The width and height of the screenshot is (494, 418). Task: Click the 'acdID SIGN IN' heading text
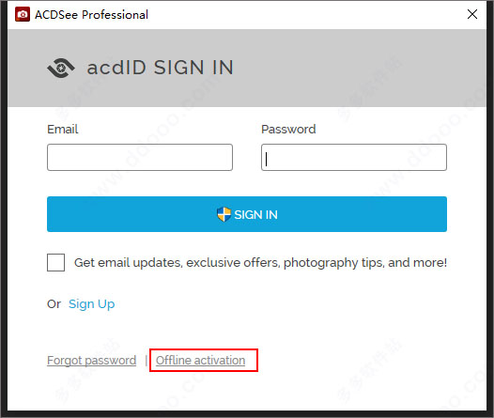click(x=160, y=68)
